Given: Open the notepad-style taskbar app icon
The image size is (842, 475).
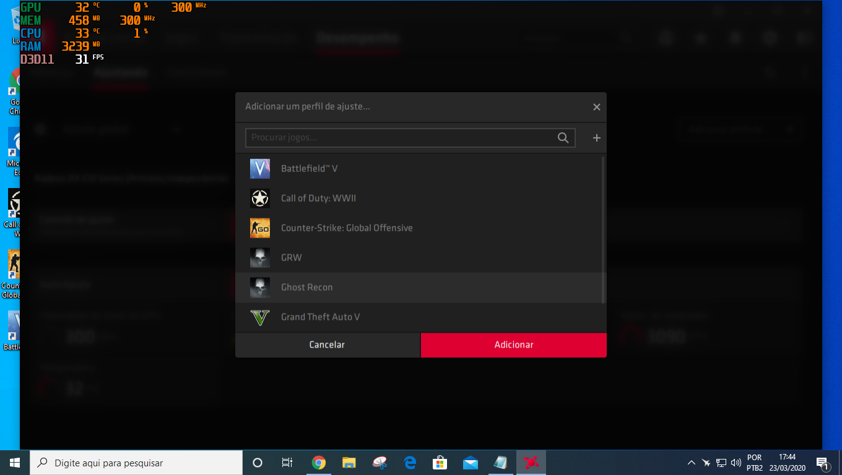Looking at the screenshot, I should click(x=501, y=463).
